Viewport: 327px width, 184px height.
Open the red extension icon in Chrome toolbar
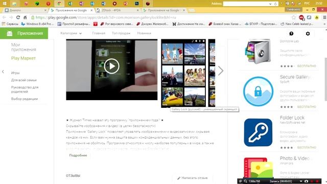pyautogui.click(x=301, y=18)
